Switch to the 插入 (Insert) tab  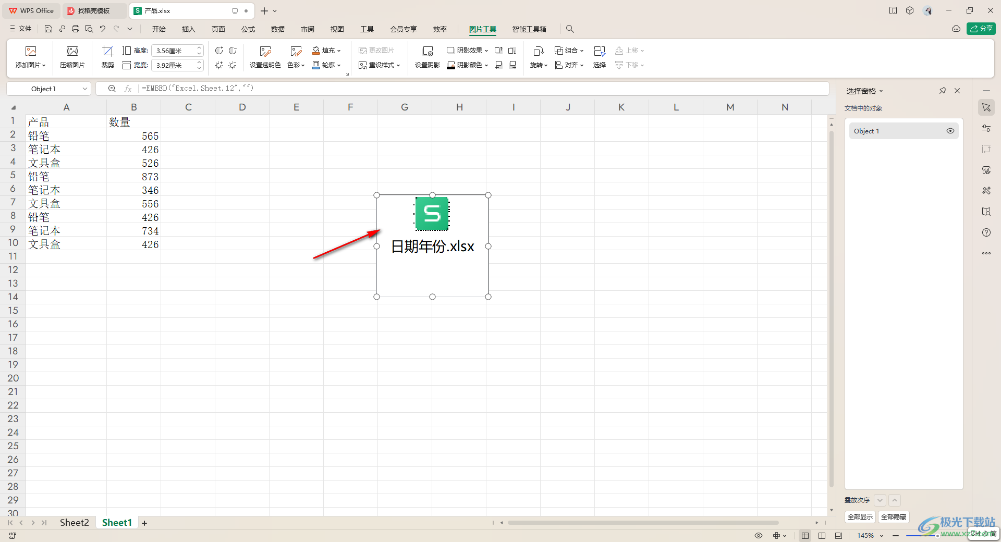(x=189, y=29)
